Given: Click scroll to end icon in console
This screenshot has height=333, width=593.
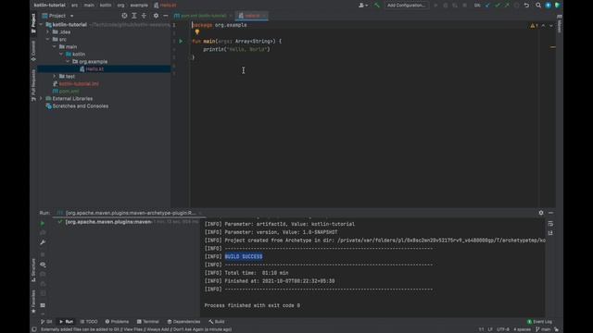Looking at the screenshot, I should coord(550,233).
